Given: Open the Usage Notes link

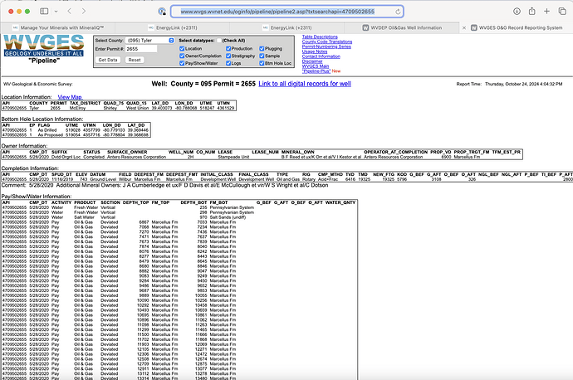Looking at the screenshot, I should [x=315, y=51].
